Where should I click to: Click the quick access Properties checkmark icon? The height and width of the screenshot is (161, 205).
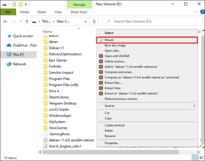(14, 4)
